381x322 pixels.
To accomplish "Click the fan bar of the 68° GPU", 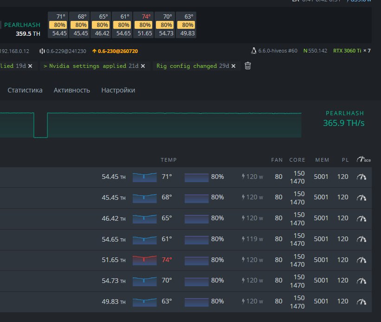I will [196, 198].
